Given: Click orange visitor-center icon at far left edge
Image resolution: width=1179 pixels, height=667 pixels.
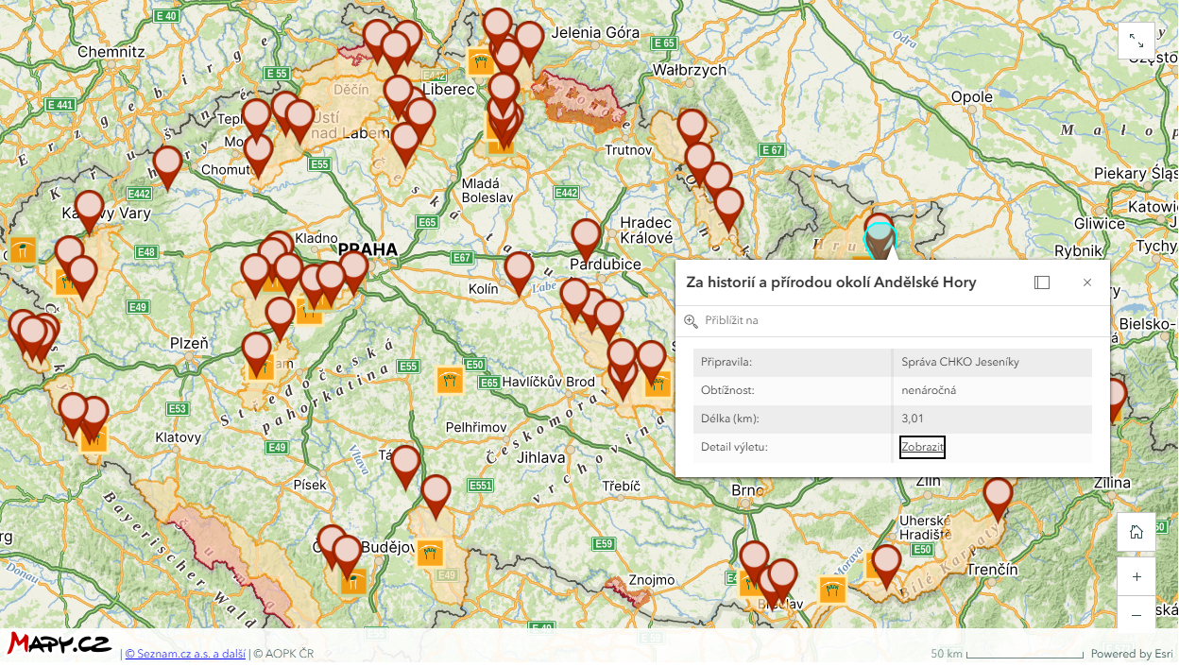Looking at the screenshot, I should tap(21, 250).
